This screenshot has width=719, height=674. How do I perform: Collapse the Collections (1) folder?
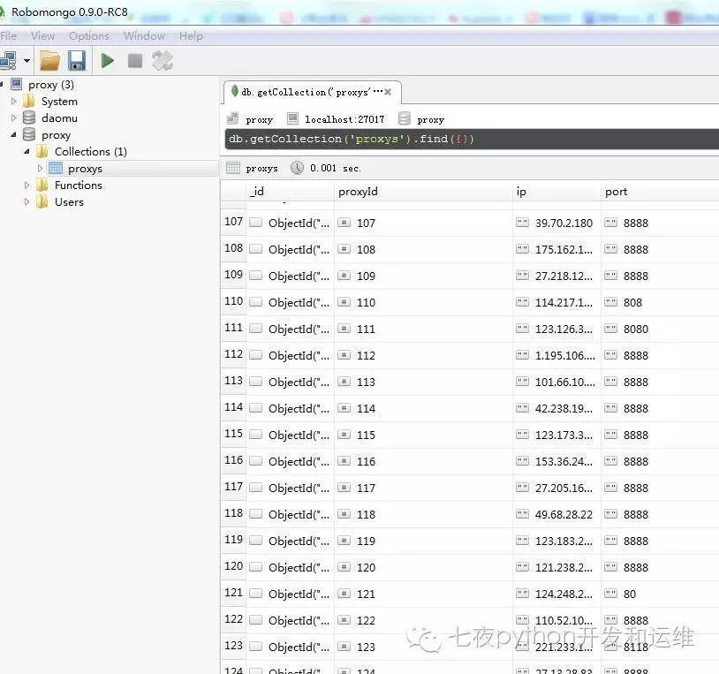(x=26, y=151)
